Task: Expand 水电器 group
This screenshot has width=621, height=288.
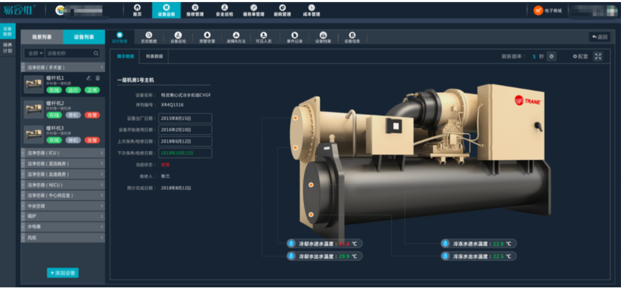Action: (x=63, y=227)
